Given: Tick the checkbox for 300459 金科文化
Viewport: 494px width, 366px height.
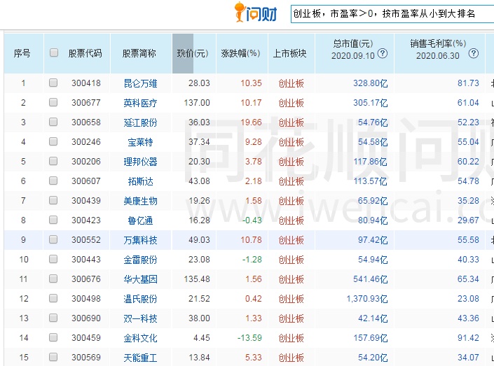Looking at the screenshot, I should pos(54,338).
